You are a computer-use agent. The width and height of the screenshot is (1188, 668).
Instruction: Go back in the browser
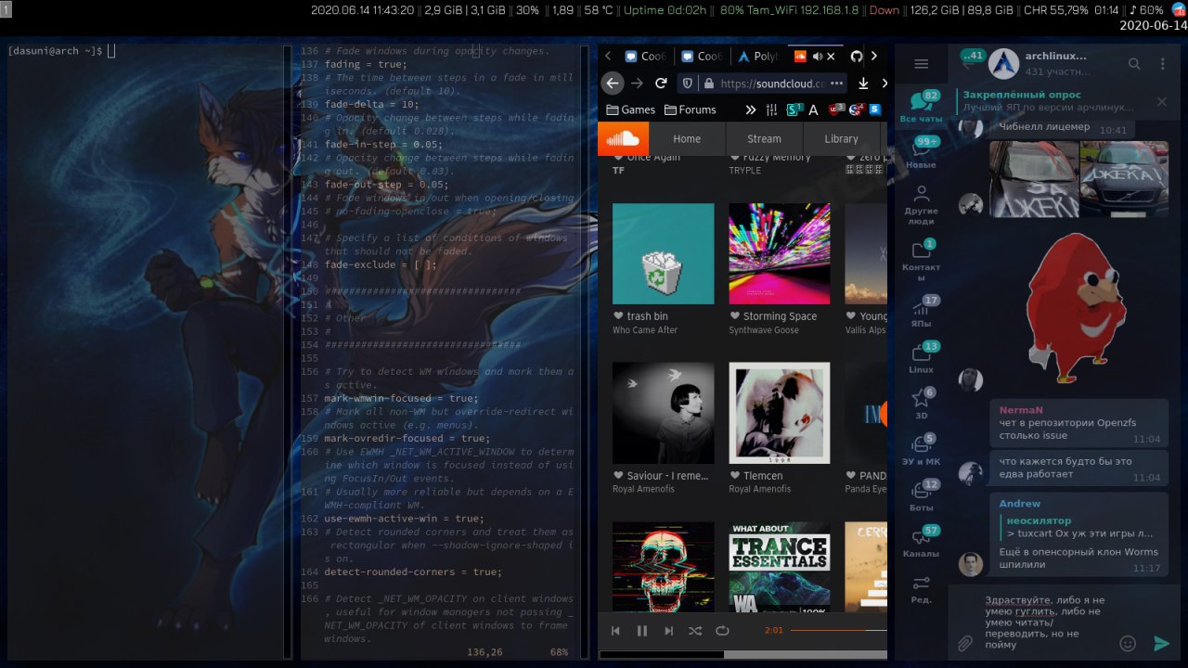[x=612, y=83]
